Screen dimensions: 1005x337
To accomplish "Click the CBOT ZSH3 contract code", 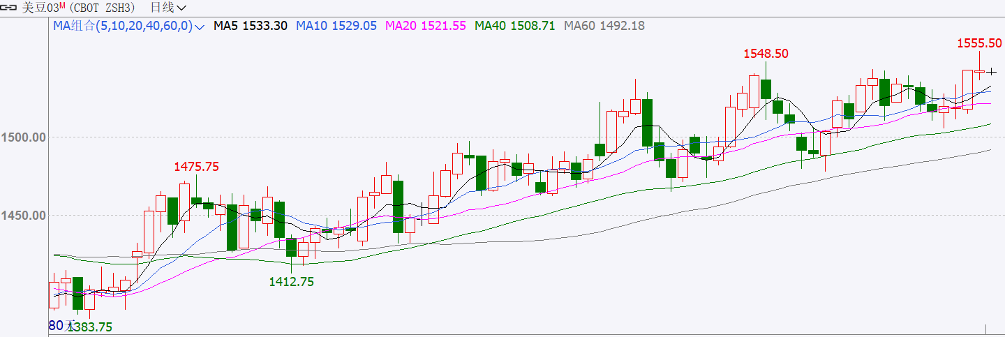I will 103,8.
